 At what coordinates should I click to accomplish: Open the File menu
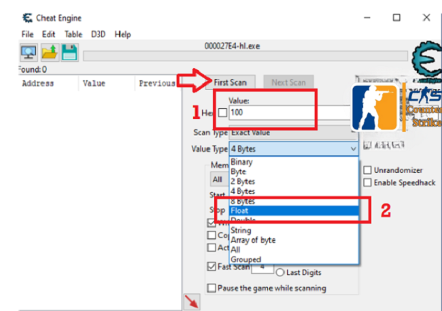pyautogui.click(x=27, y=34)
